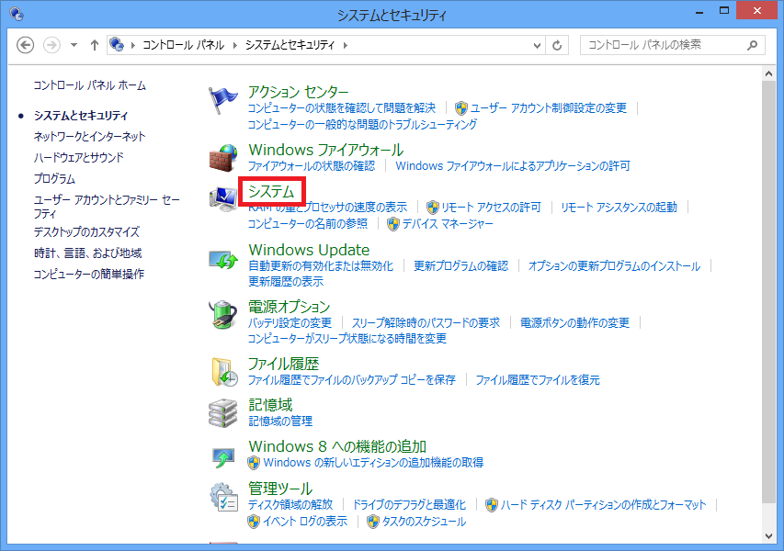Select ネットワークとインターネット in the sidebar

pyautogui.click(x=89, y=136)
